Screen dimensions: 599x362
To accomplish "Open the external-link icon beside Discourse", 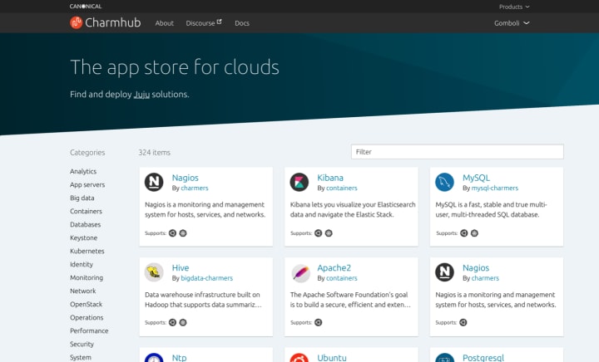I will tap(220, 22).
